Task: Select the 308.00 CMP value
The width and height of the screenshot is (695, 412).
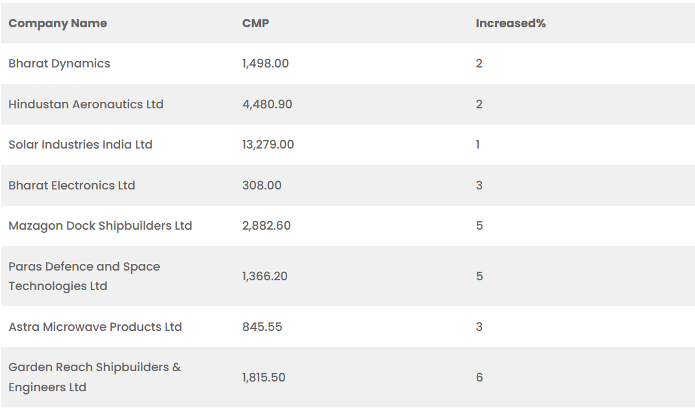Action: coord(262,186)
